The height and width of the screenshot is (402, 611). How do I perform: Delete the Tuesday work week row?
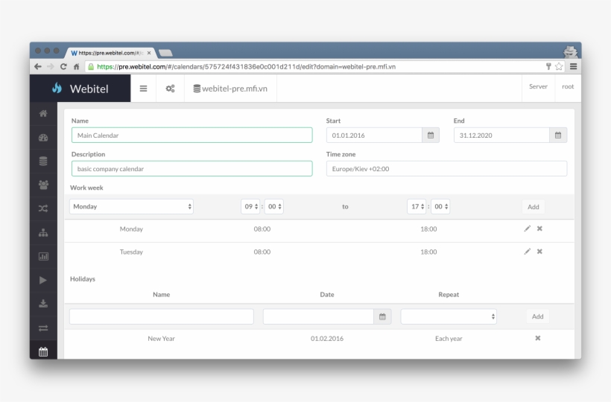pos(539,252)
